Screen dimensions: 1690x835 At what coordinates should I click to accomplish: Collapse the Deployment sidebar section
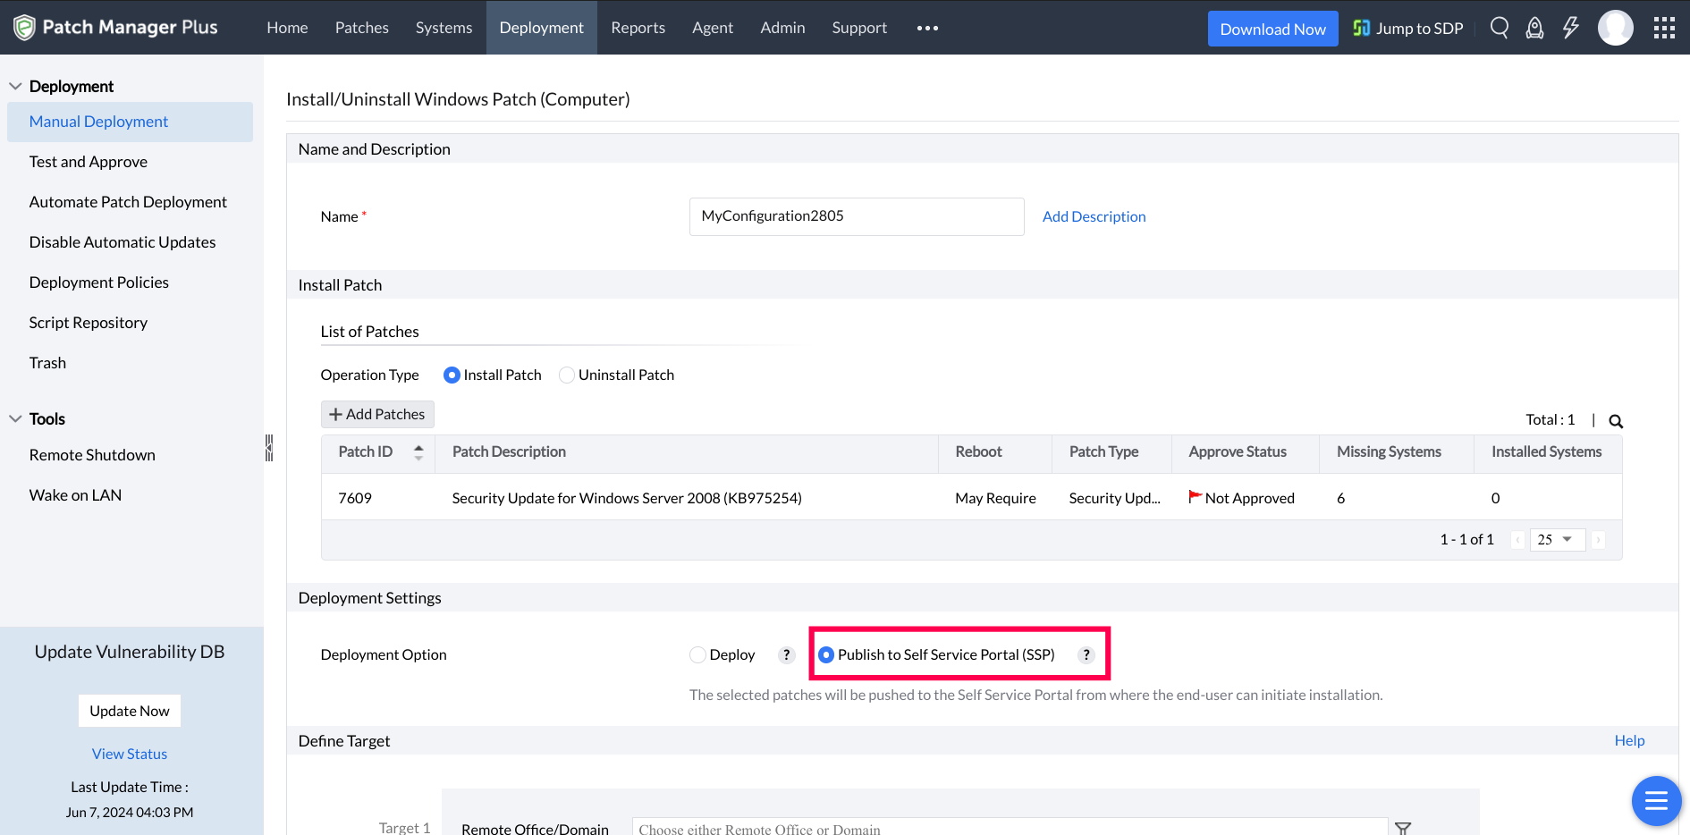click(15, 85)
